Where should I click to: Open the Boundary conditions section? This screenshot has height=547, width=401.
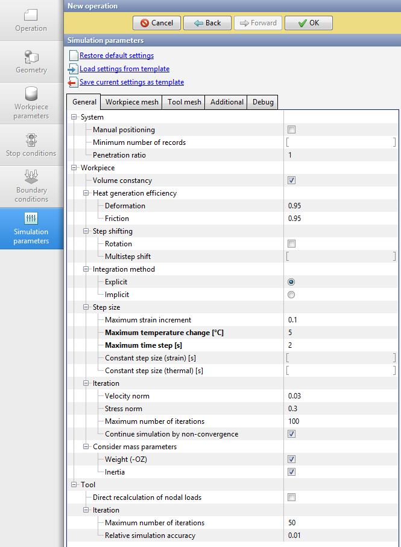(31, 186)
